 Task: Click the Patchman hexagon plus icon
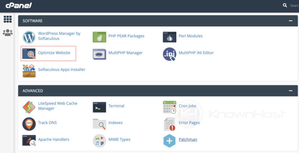coord(169,141)
